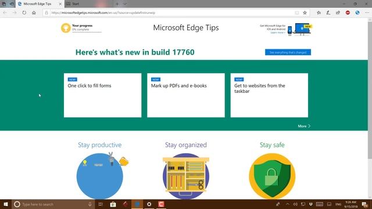Open the Mark up PDFs and e-books card
372x209 pixels.
point(186,95)
